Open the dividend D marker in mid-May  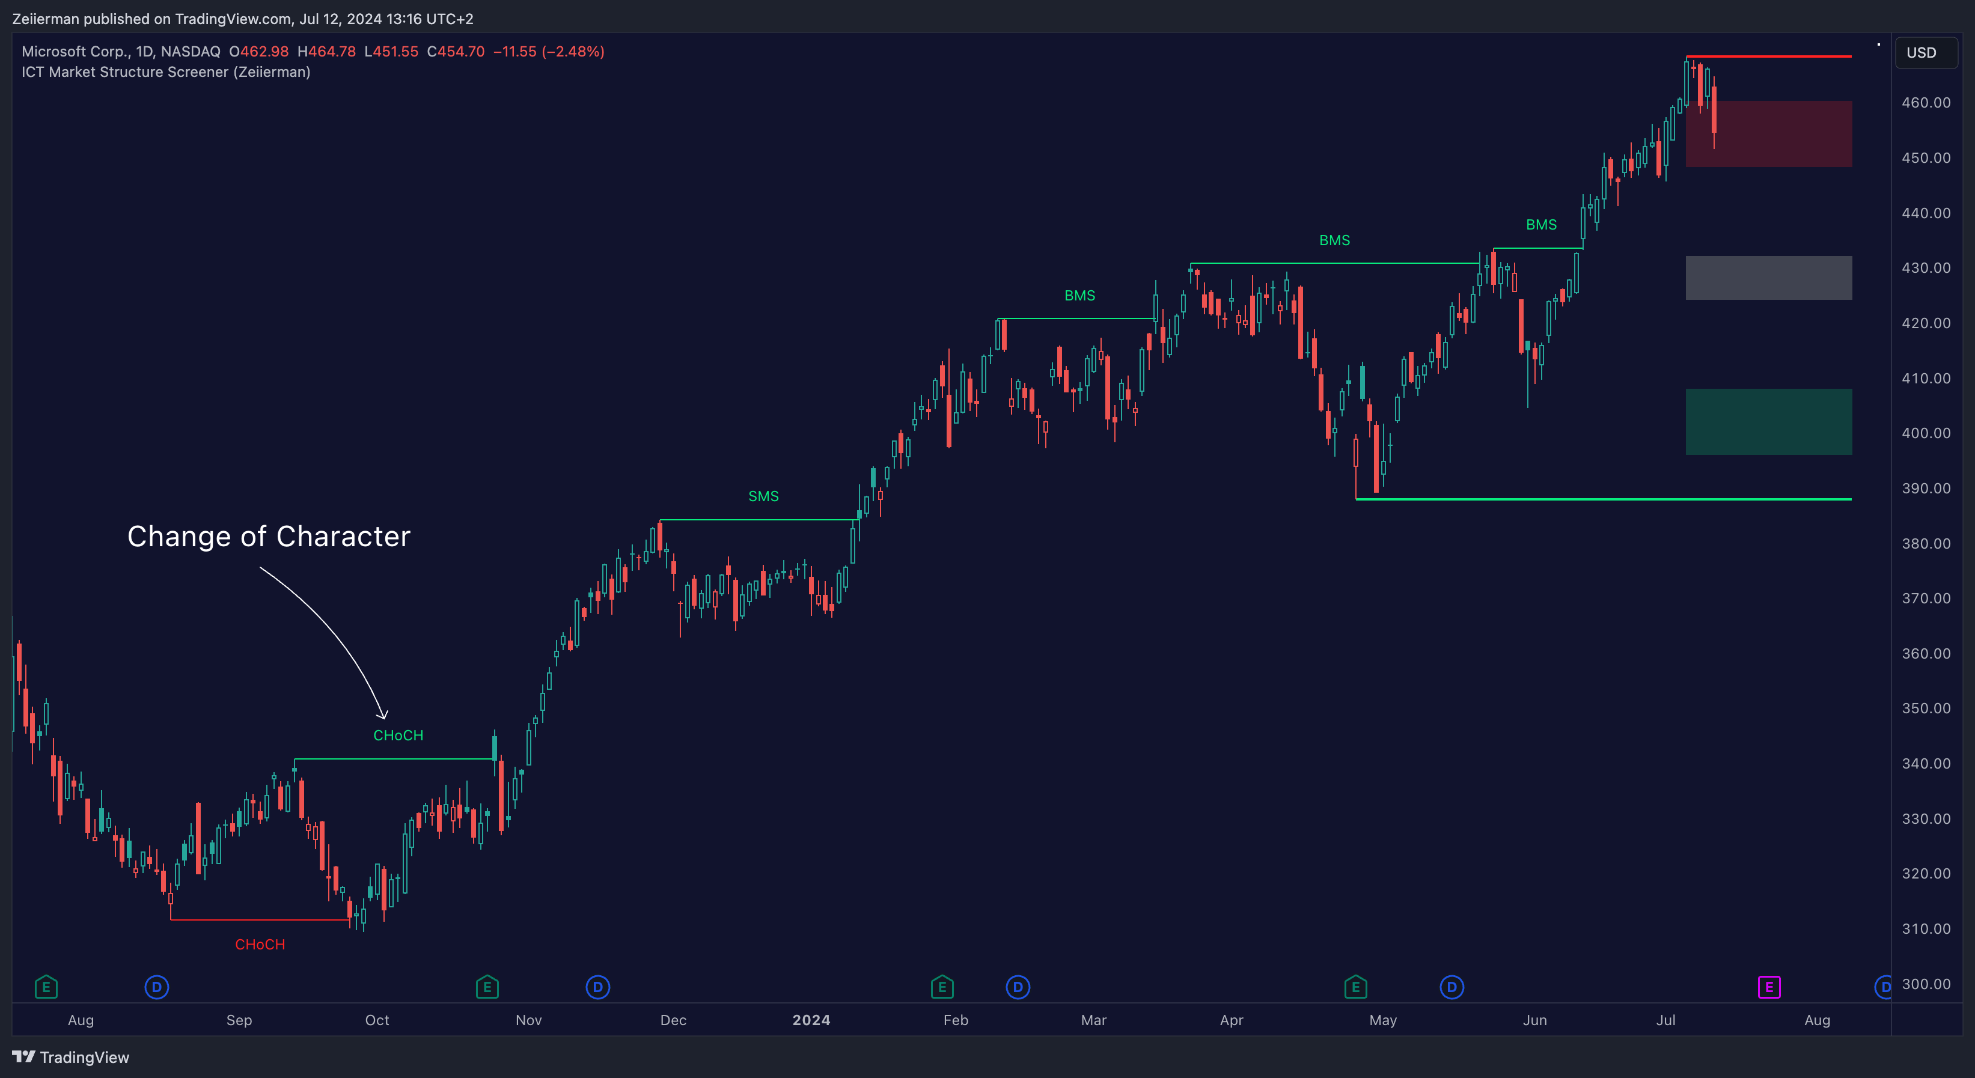click(1451, 987)
